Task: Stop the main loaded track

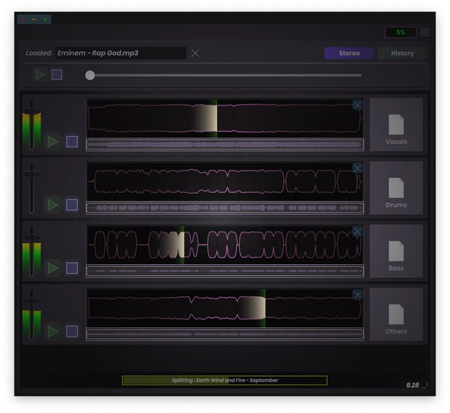Action: click(x=57, y=75)
